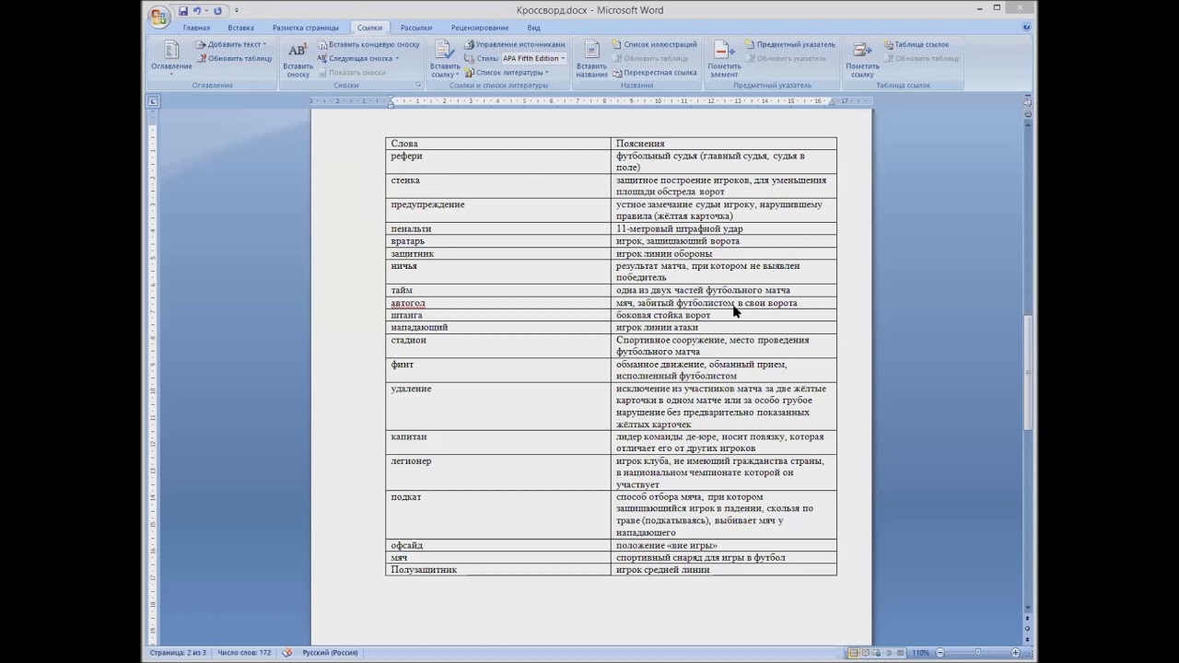Save the document from Quick Access toolbar
The height and width of the screenshot is (663, 1179).
(183, 11)
